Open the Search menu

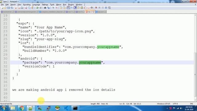click(13, 5)
